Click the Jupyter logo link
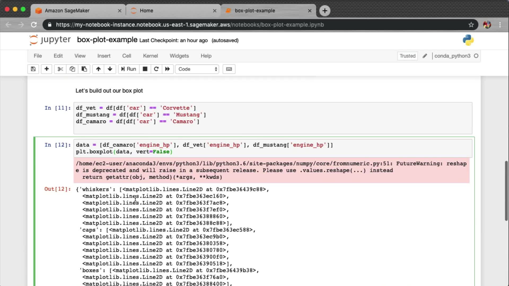Screen dimensions: 509x286 (50, 40)
